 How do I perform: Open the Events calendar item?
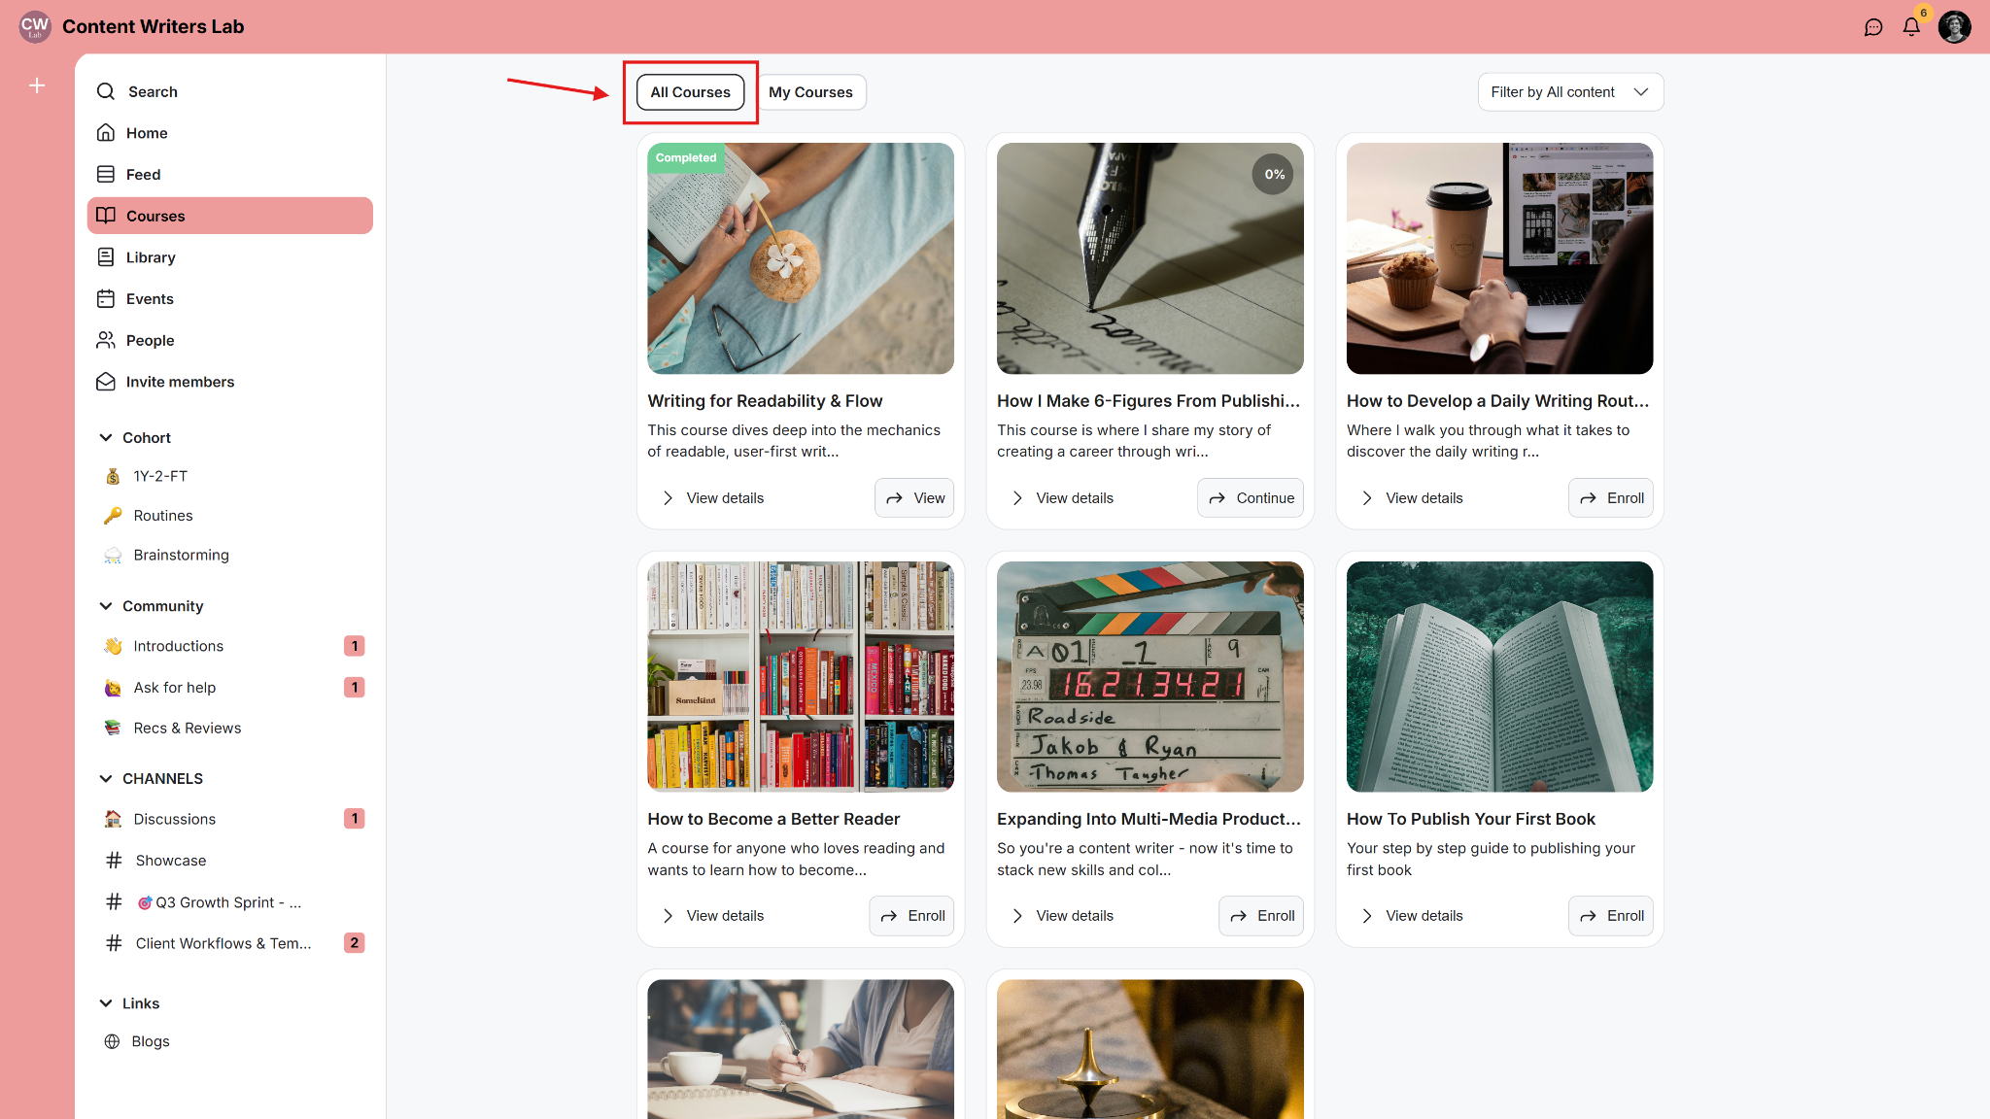pos(150,299)
